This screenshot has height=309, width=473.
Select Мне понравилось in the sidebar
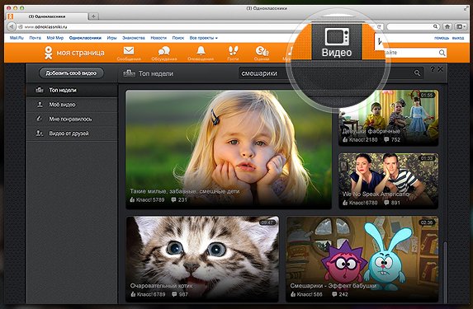coord(72,119)
